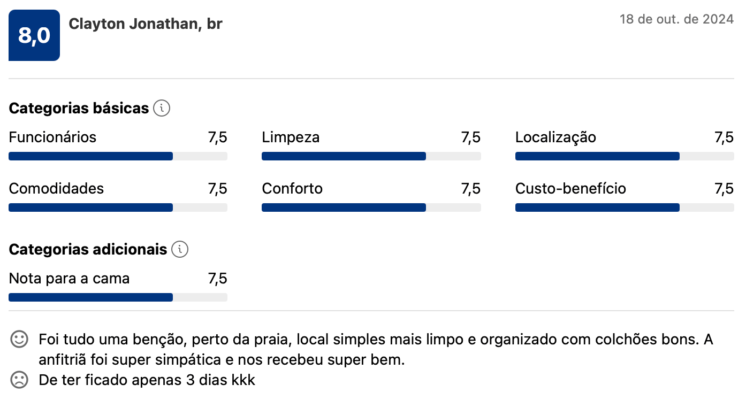The height and width of the screenshot is (400, 746).
Task: Click the Nota para a cama bar
Action: 118,297
